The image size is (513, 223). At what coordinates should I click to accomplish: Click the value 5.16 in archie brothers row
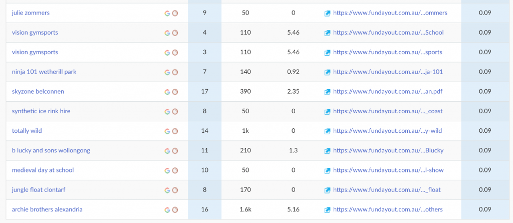click(x=293, y=209)
